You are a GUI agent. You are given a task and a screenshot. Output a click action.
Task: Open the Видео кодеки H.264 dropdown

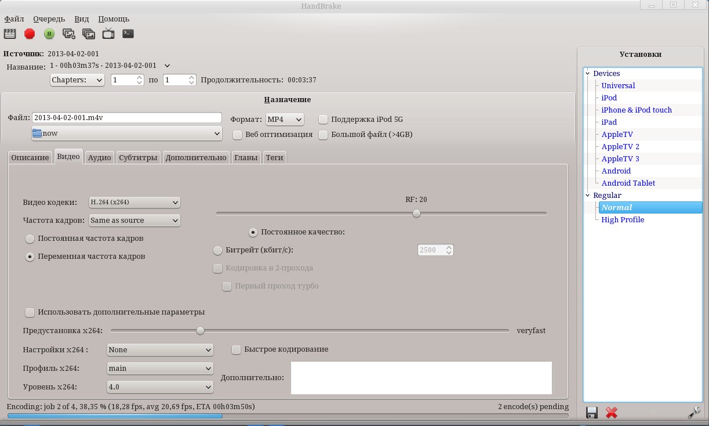134,203
